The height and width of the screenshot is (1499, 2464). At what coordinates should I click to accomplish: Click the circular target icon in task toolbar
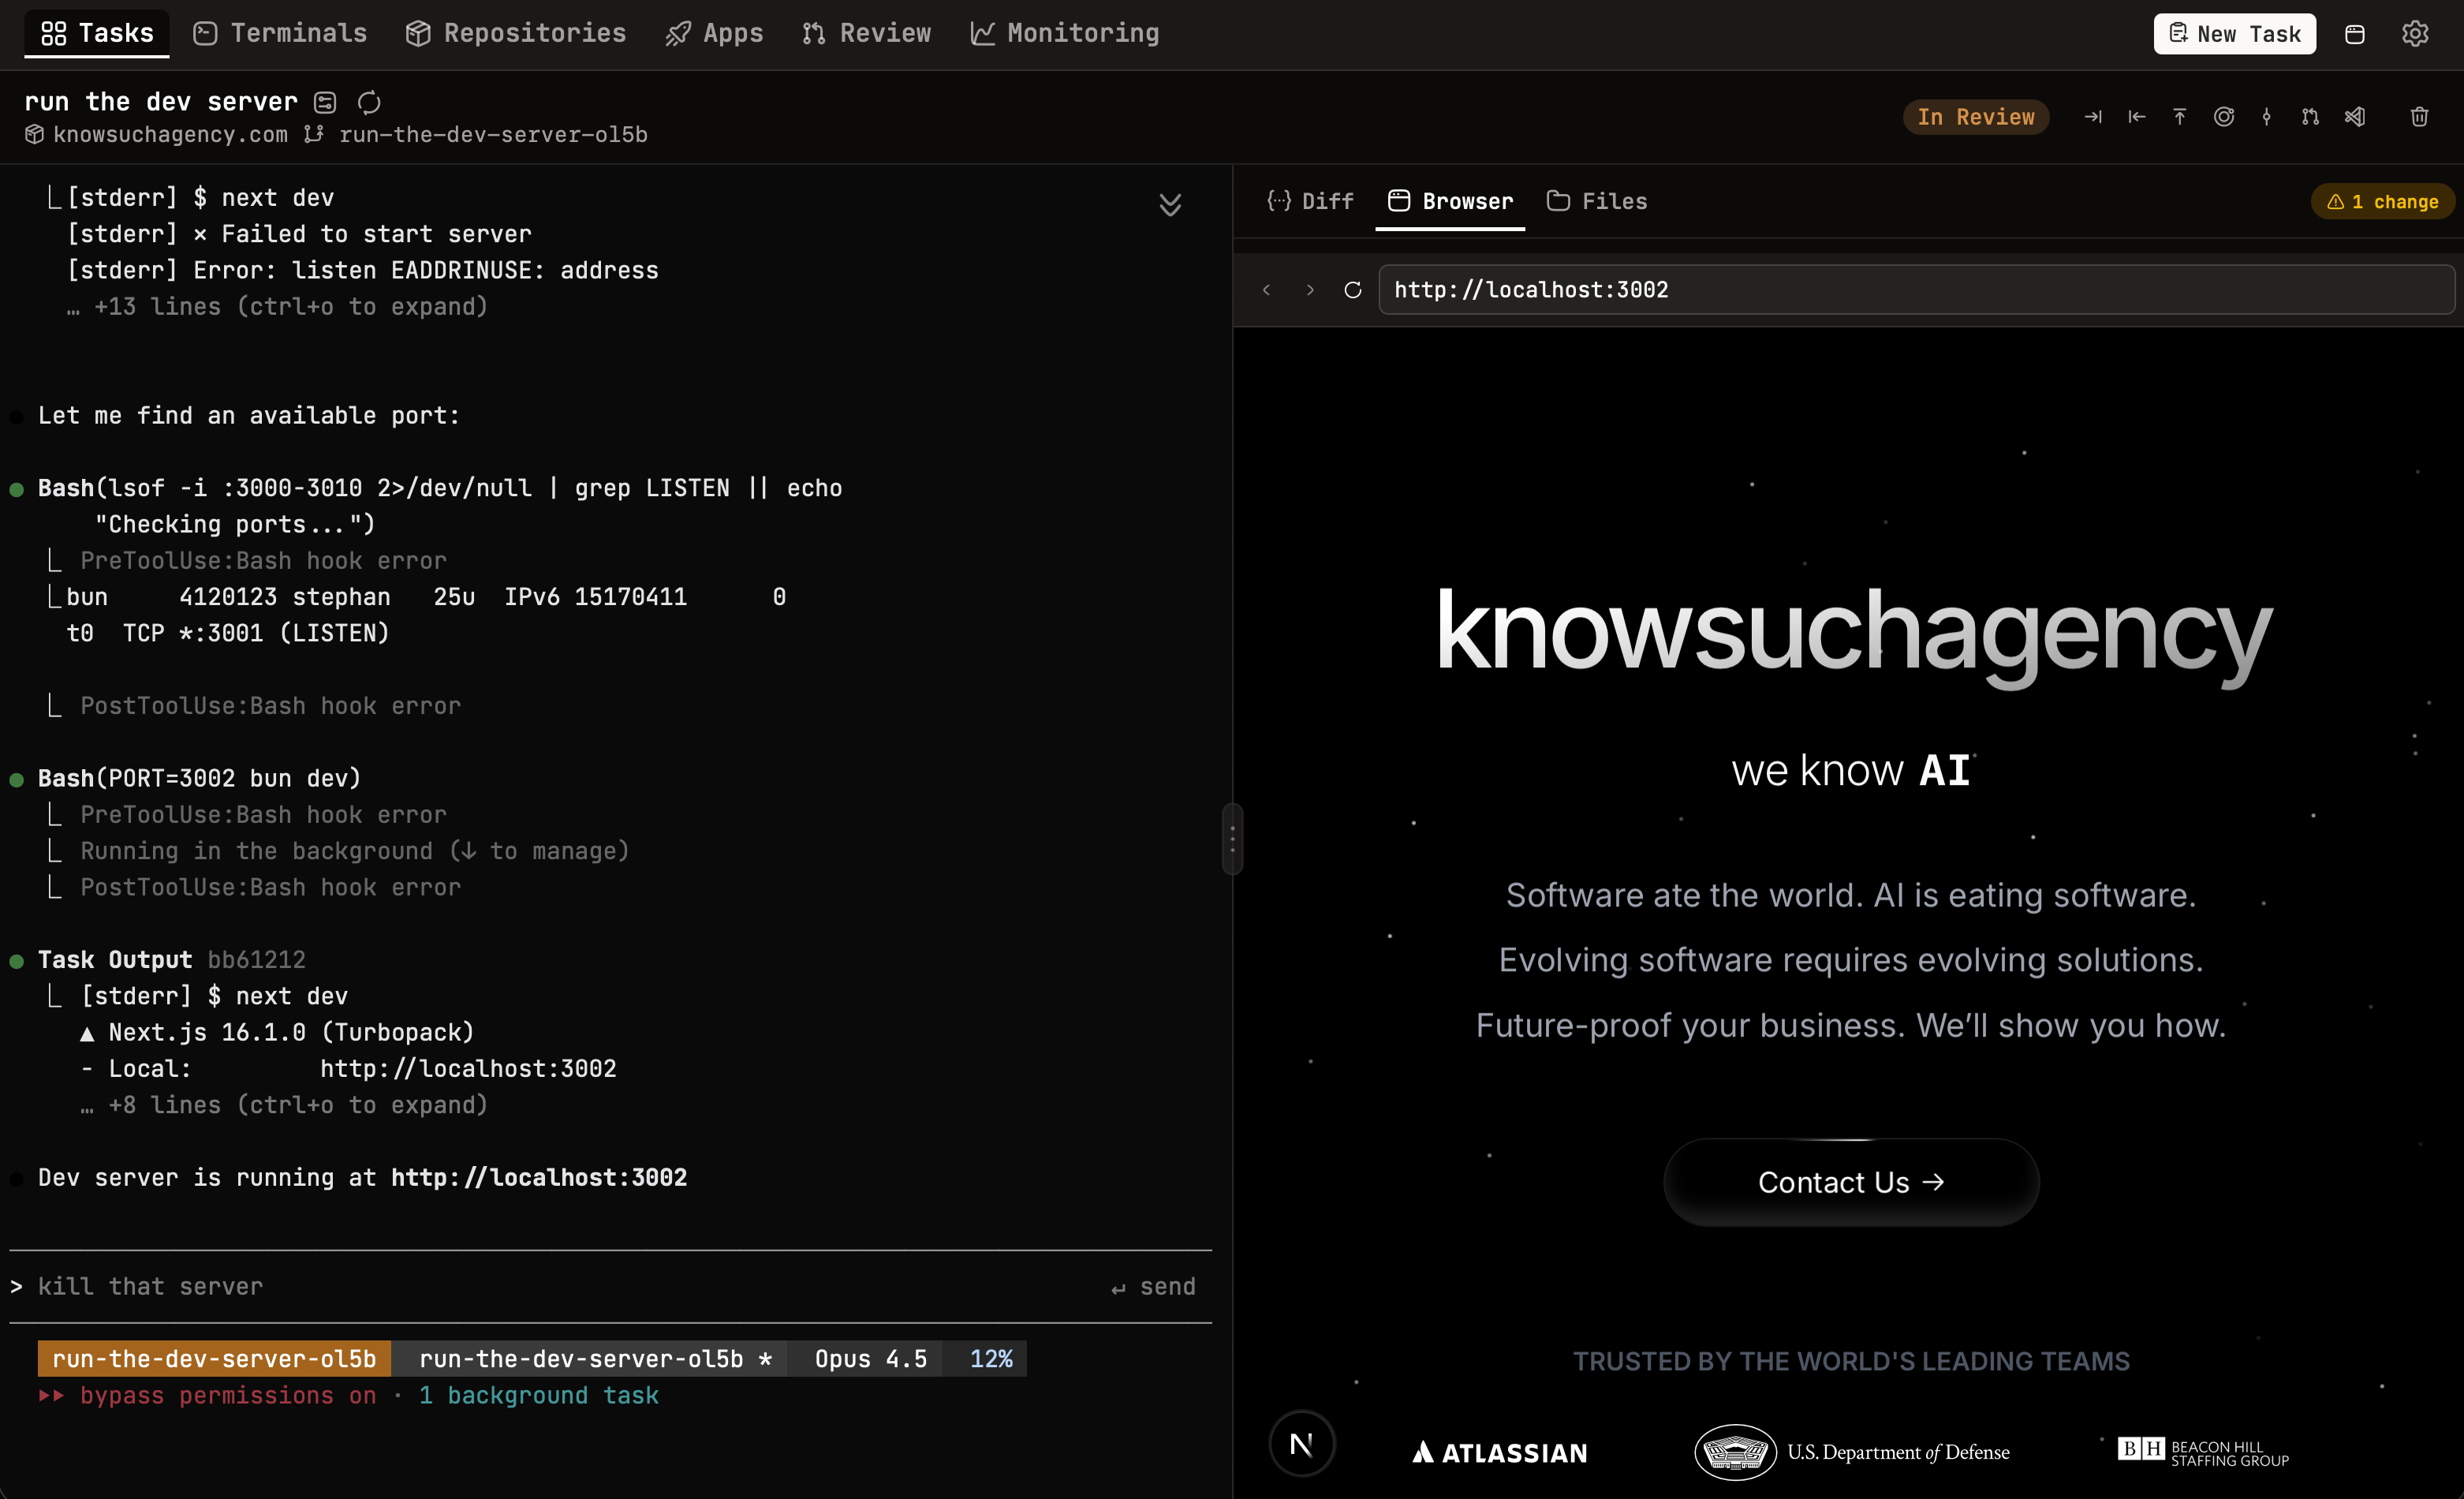point(2224,117)
